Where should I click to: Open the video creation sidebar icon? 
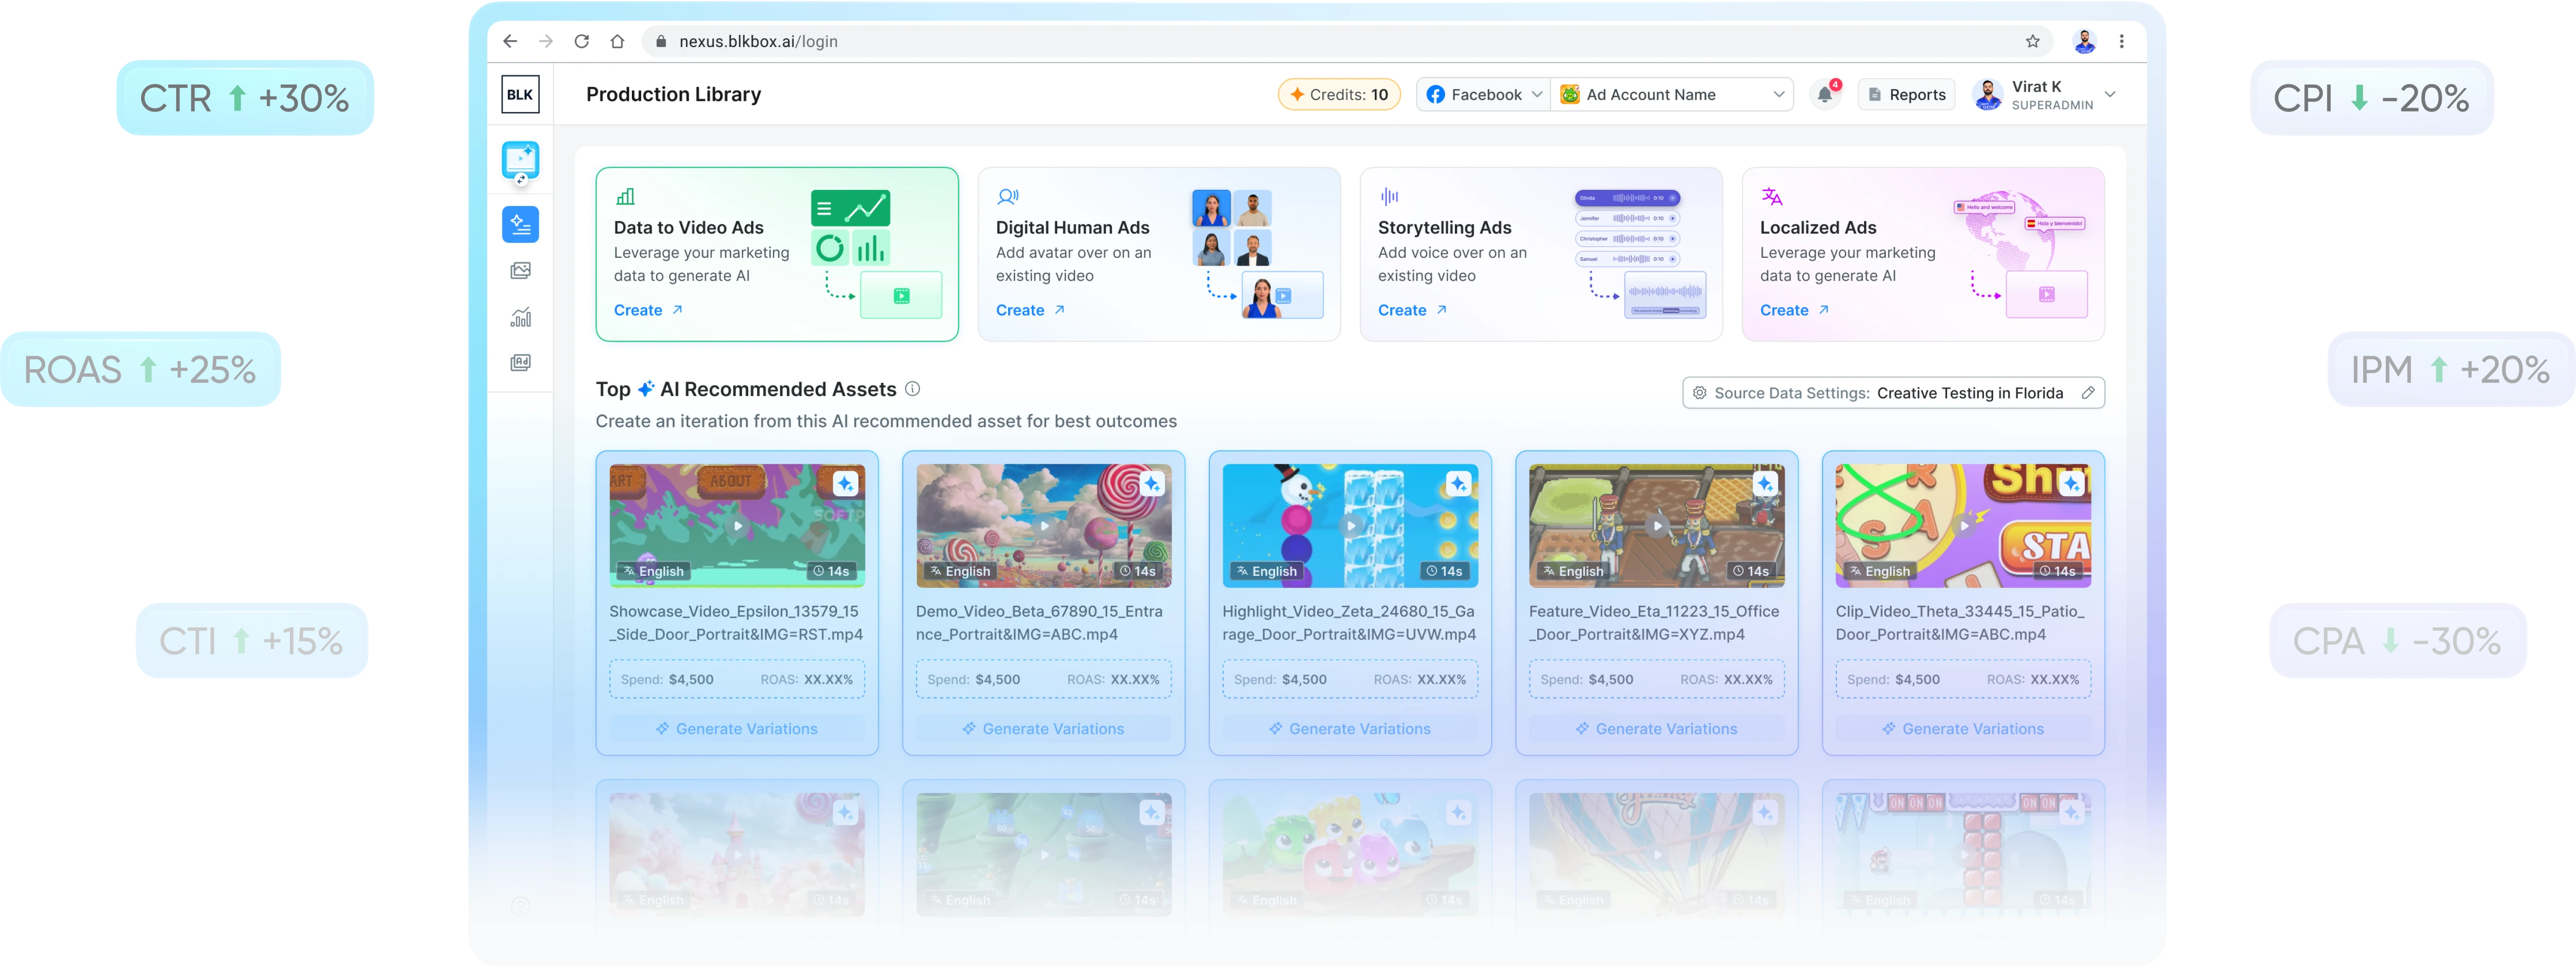pos(520,161)
